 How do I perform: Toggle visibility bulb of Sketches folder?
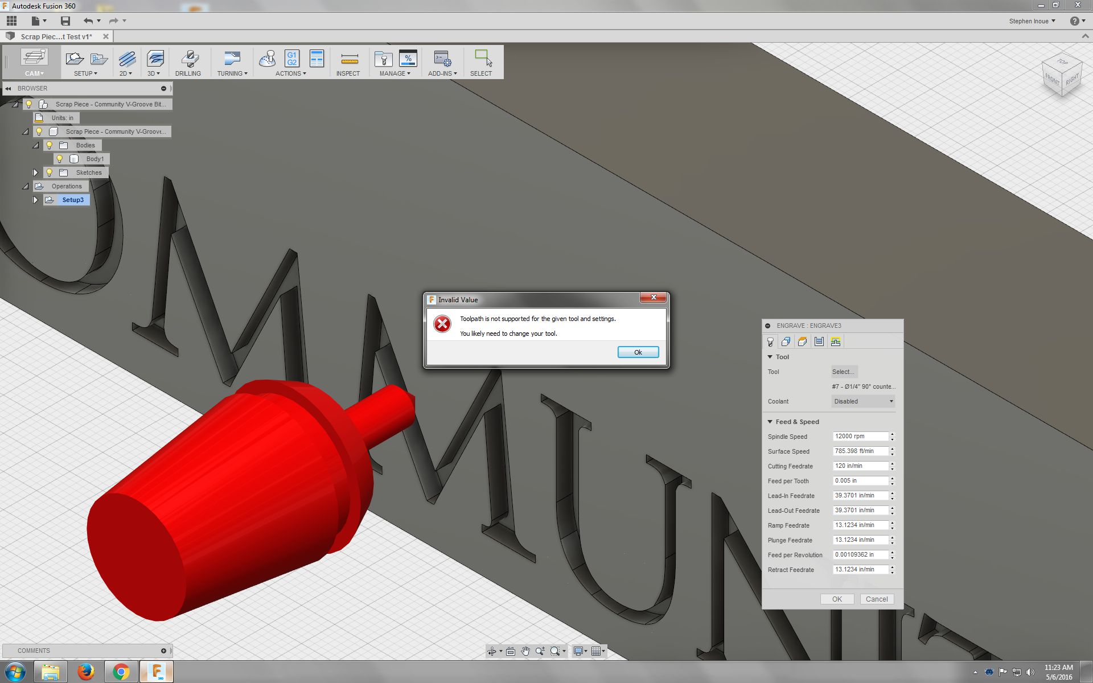[x=50, y=172]
